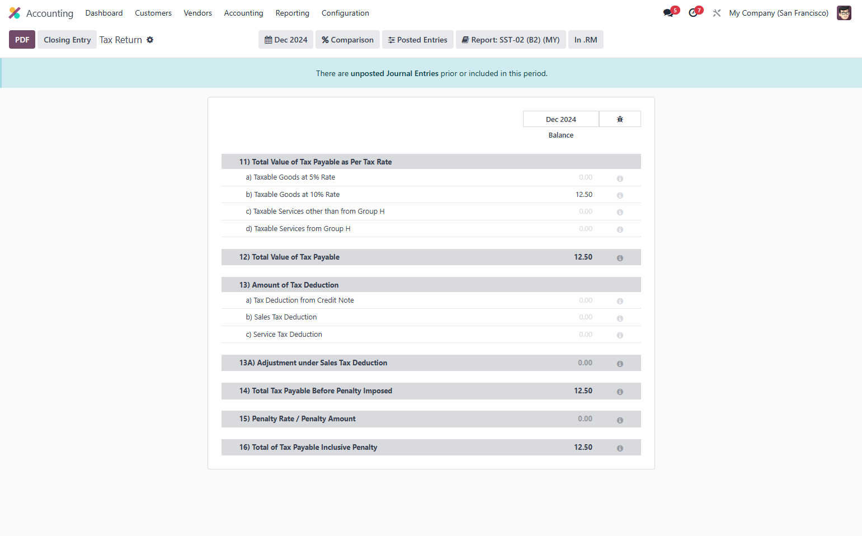Viewport: 862px width, 536px height.
Task: Select row 'b) Taxable Goods at 10% Rate'
Action: tap(431, 195)
